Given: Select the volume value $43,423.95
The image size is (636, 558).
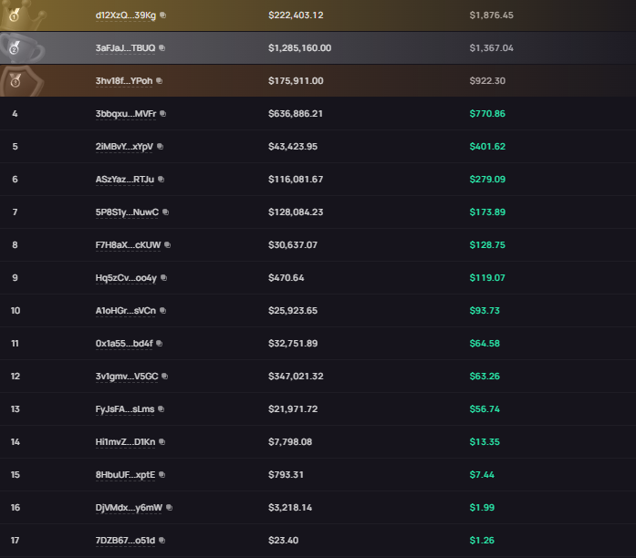Looking at the screenshot, I should click(293, 147).
